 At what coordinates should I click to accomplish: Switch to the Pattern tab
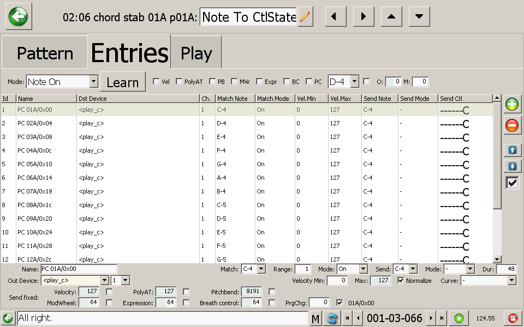45,53
